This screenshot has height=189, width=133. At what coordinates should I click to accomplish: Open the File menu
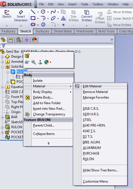pos(41,4)
